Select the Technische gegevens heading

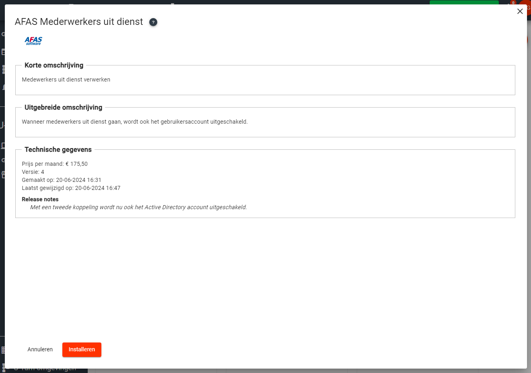[x=58, y=149]
